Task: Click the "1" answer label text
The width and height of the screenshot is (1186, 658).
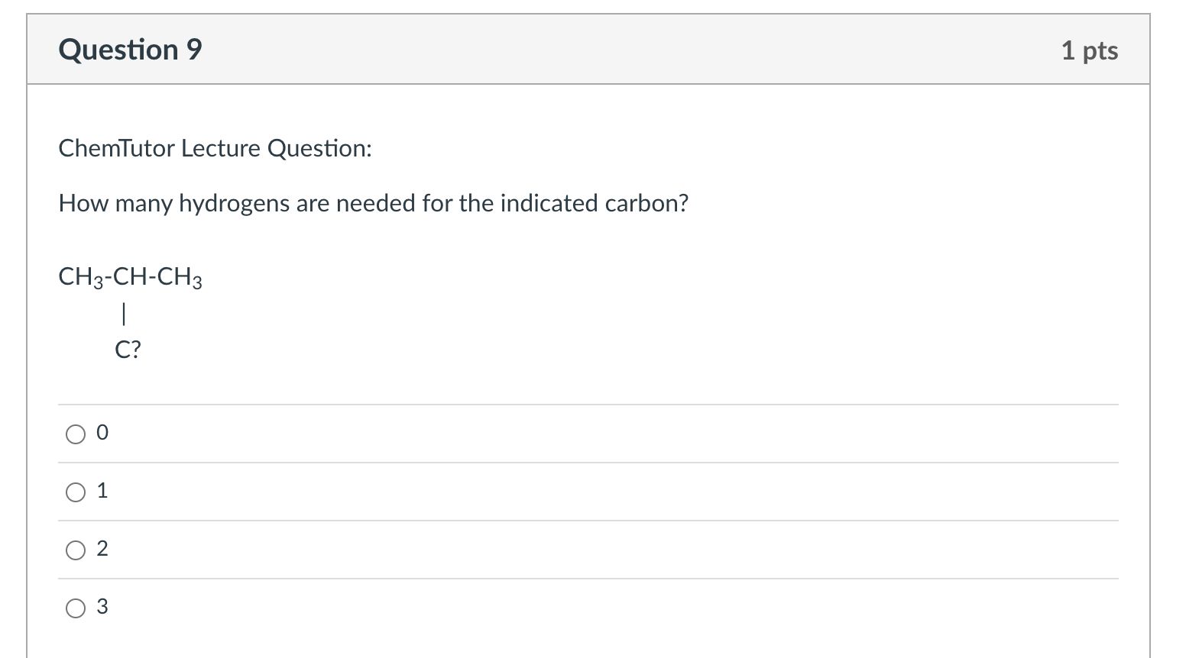Action: pyautogui.click(x=102, y=491)
